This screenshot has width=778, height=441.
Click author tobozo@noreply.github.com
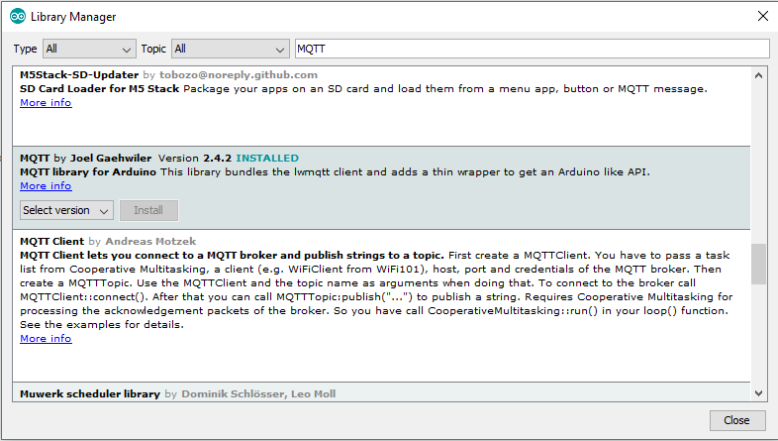click(x=239, y=75)
